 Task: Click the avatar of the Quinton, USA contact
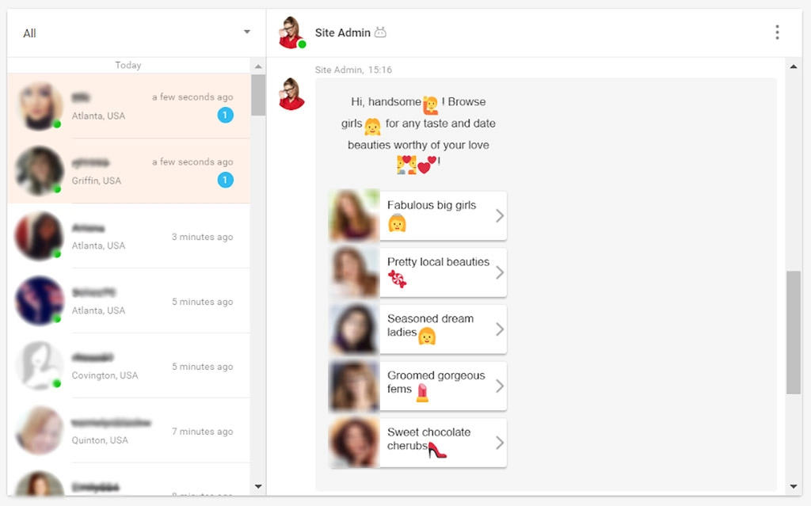pyautogui.click(x=39, y=431)
